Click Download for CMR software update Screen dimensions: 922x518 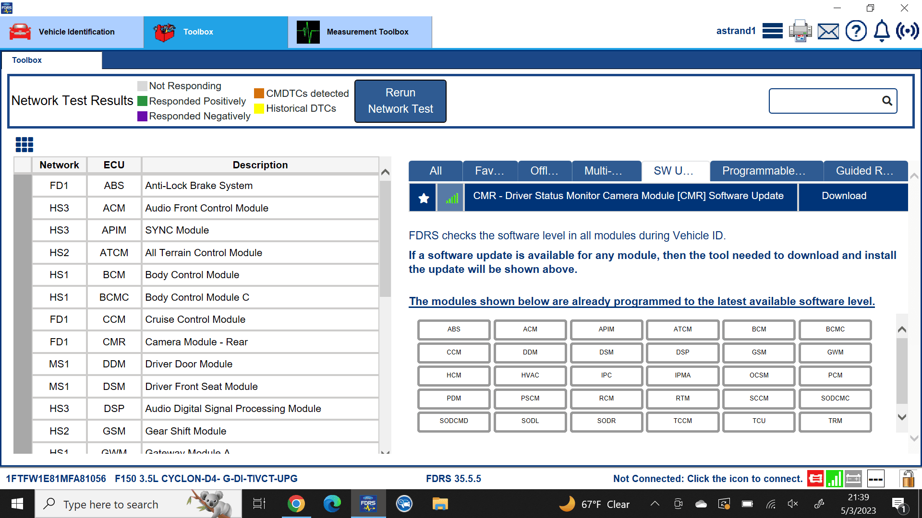(844, 196)
